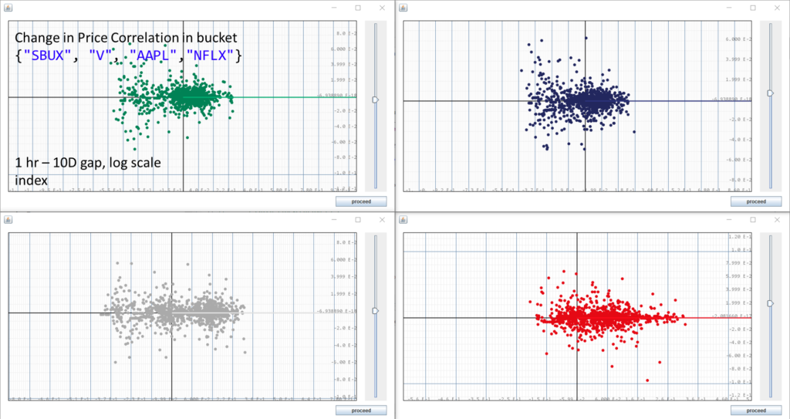
Task: Click proceed in the gray scatter window
Action: pos(361,411)
